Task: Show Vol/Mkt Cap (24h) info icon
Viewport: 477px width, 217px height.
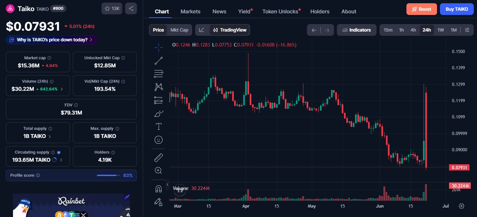Action: (x=123, y=81)
